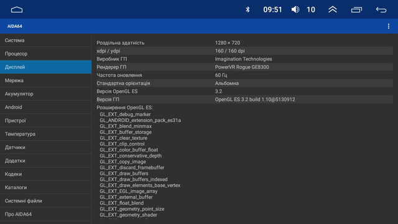Select GL_EXT_conservative_depth extension
The image size is (398, 224).
coord(131,156)
